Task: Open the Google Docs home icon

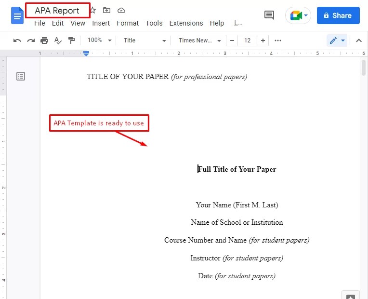Action: tap(17, 15)
